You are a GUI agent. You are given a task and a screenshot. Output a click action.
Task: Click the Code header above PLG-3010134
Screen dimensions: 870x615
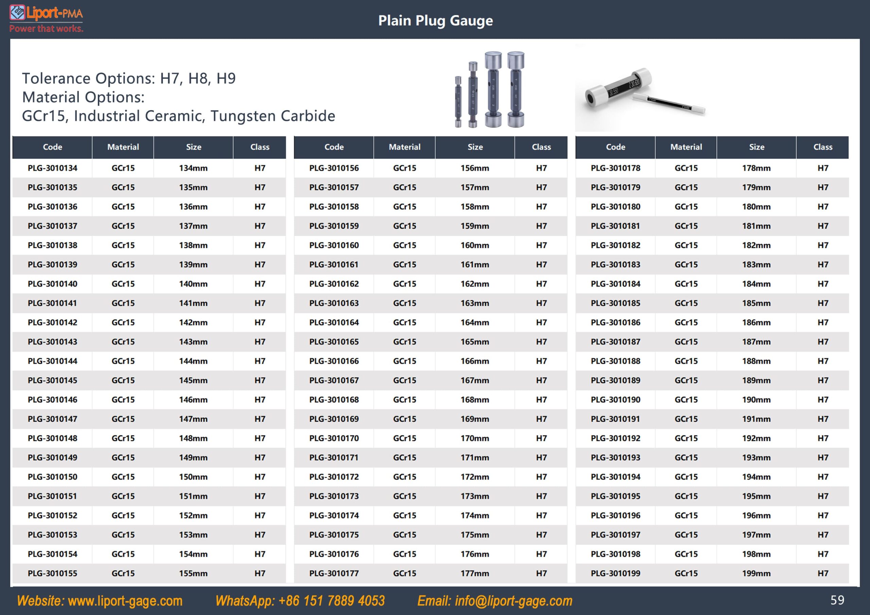[52, 147]
